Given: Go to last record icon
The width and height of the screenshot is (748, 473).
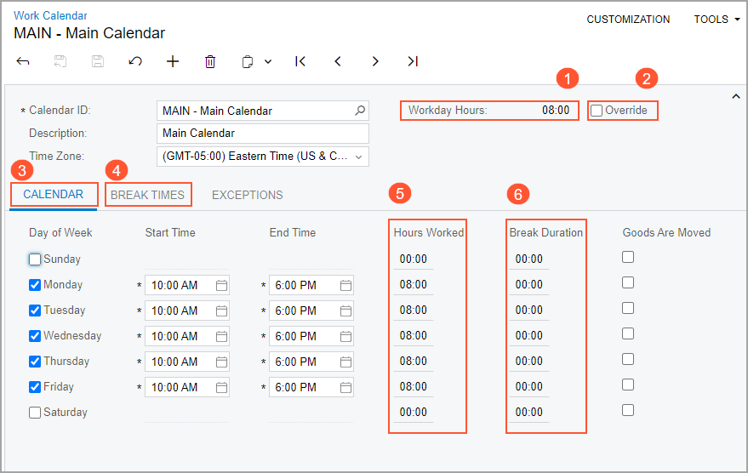Looking at the screenshot, I should click(x=413, y=61).
